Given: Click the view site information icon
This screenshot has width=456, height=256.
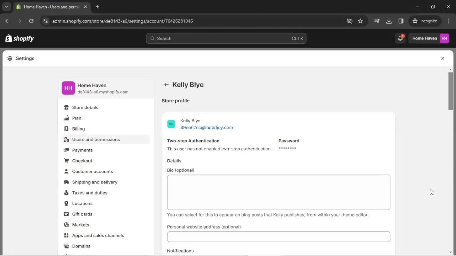Looking at the screenshot, I should (x=45, y=21).
